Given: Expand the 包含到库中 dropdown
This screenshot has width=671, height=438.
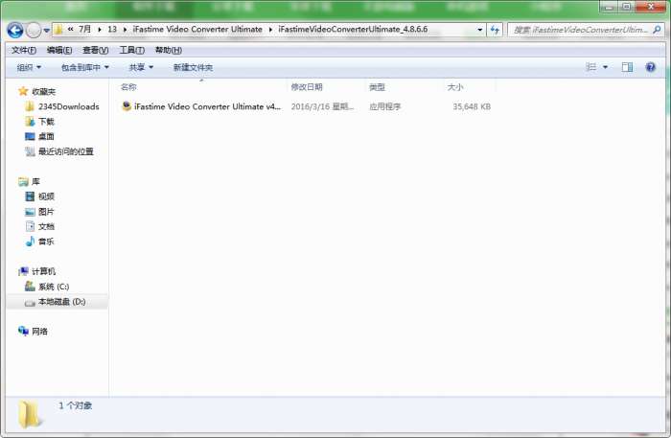Looking at the screenshot, I should (84, 68).
